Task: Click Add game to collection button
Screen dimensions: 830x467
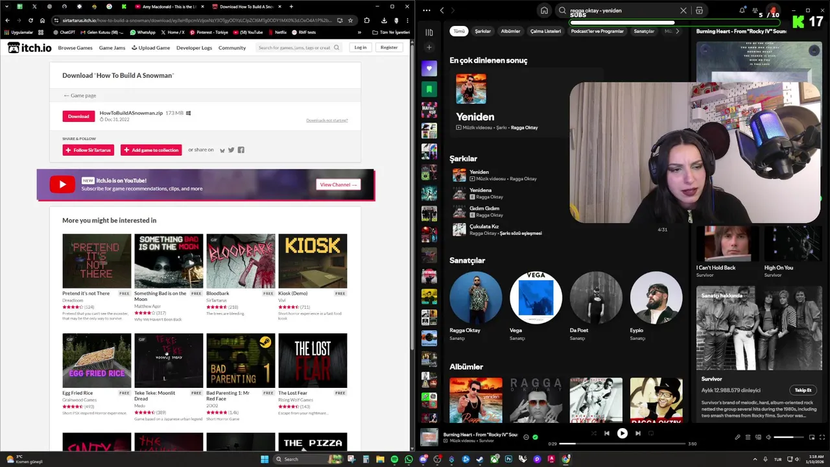Action: (151, 150)
